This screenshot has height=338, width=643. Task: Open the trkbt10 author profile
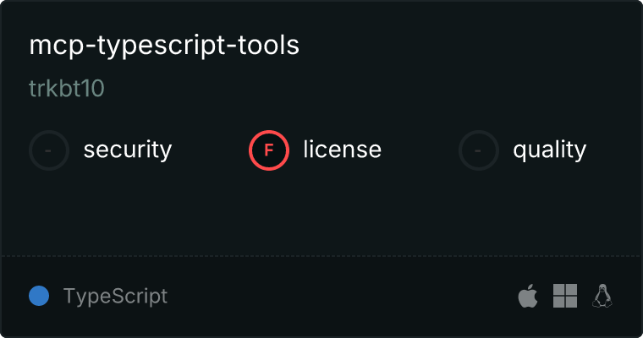[67, 90]
